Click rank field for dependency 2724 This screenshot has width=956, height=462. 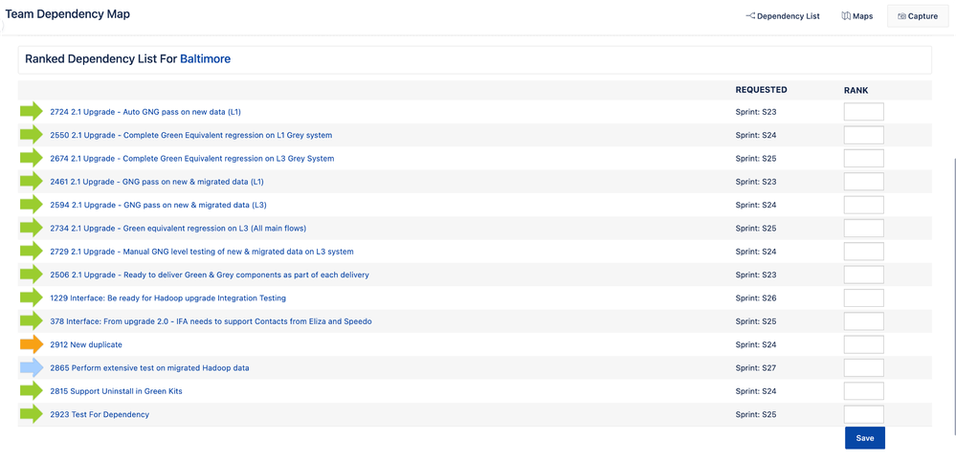point(863,112)
